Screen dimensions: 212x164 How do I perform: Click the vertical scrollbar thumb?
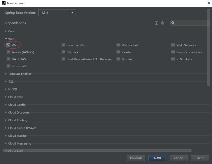tap(208, 47)
